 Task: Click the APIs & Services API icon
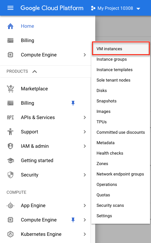(x=10, y=117)
